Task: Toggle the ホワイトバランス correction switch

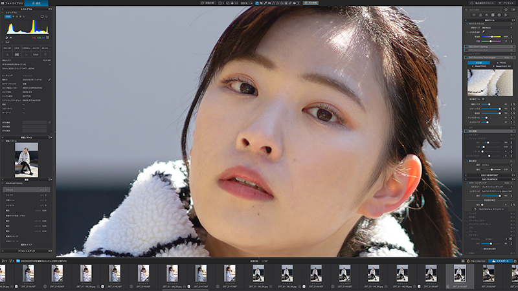Action: [x=467, y=24]
